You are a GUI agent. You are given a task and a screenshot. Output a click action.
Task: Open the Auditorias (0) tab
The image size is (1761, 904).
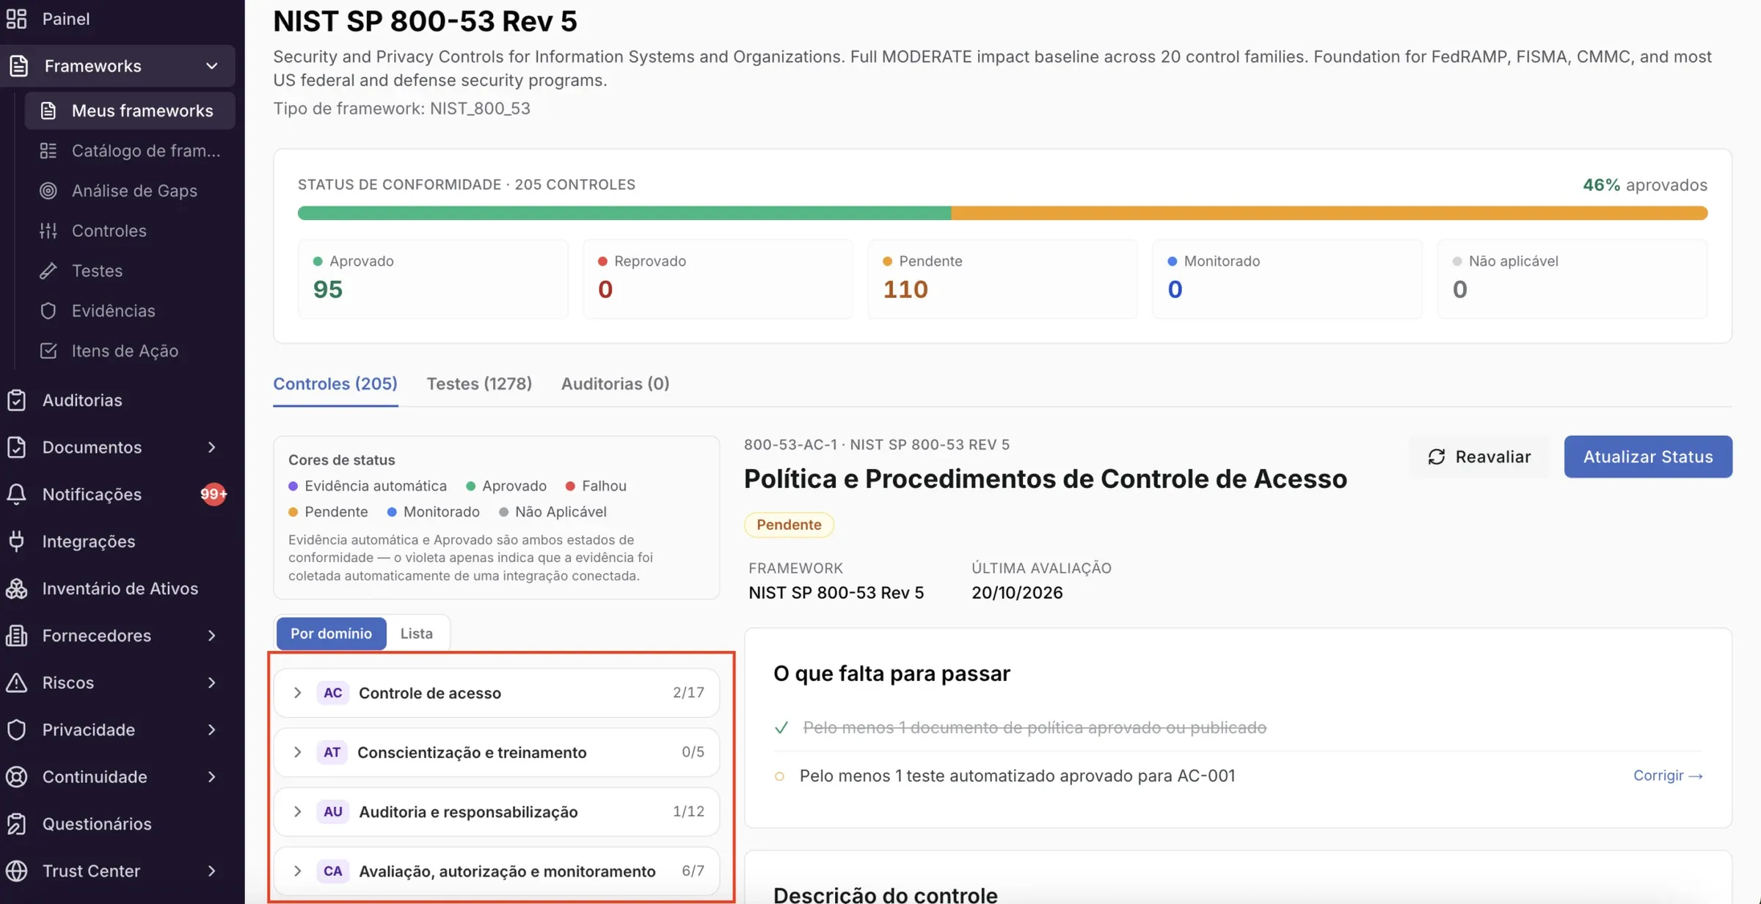tap(615, 384)
